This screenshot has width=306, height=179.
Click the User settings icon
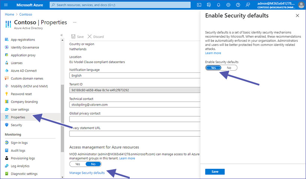coord(7,109)
